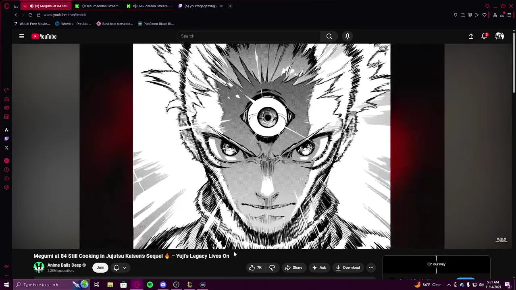Click the Share button
516x290 pixels.
click(293, 267)
